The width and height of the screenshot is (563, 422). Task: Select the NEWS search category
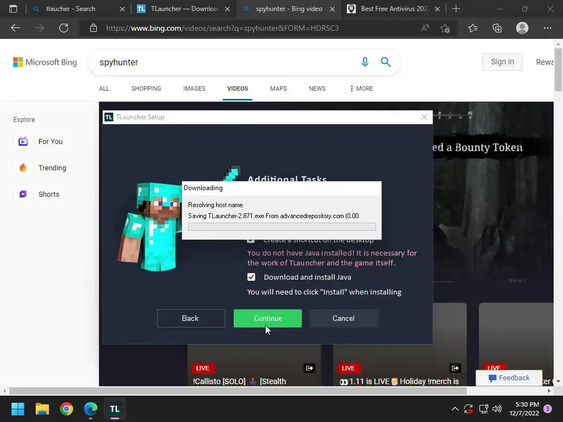coord(317,88)
